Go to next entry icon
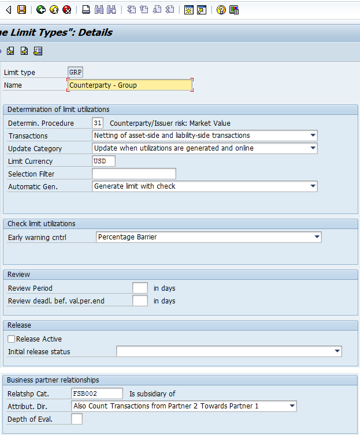The width and height of the screenshot is (360, 435). pos(24,51)
